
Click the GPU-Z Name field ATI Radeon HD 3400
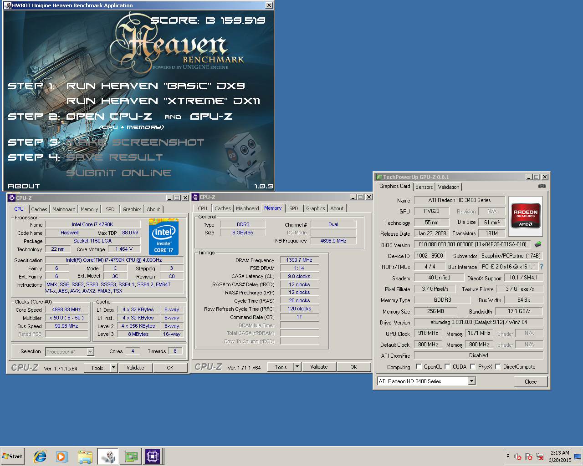point(459,200)
